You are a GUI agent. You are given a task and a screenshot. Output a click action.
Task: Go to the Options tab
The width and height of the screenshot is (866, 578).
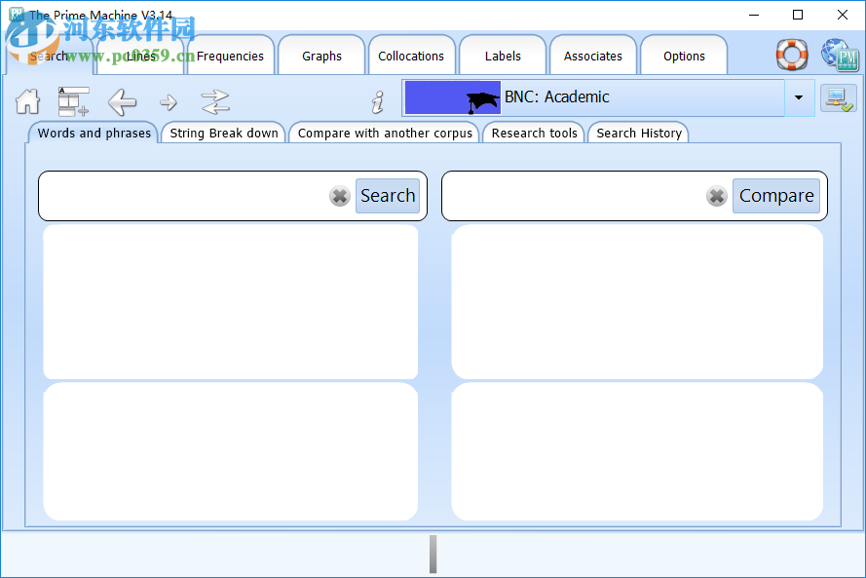[x=684, y=56]
